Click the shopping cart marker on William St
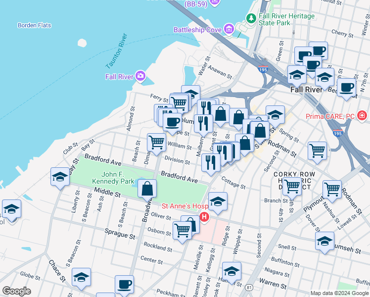Screen dimensions: 370x297 [x=156, y=142]
